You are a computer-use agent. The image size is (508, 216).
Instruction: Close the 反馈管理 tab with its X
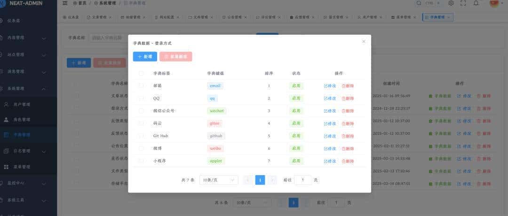[313, 17]
